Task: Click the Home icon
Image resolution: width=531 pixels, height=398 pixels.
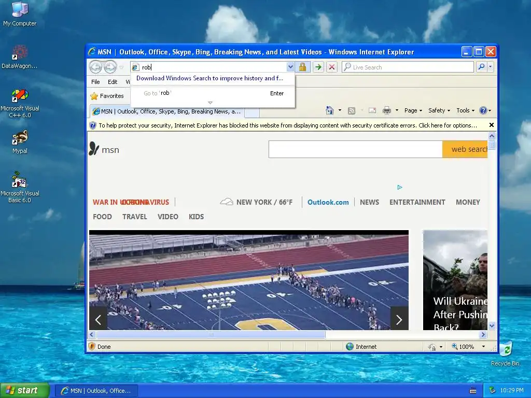Action: [x=329, y=110]
